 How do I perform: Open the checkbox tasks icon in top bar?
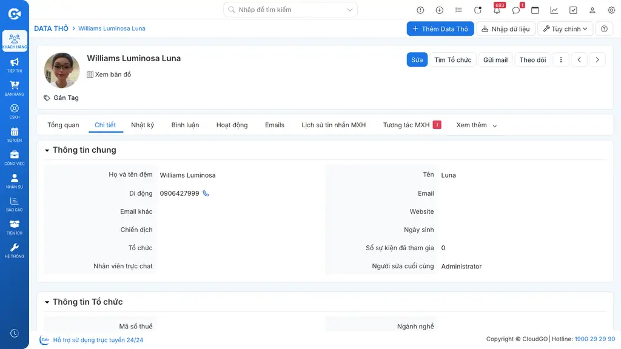pos(573,10)
